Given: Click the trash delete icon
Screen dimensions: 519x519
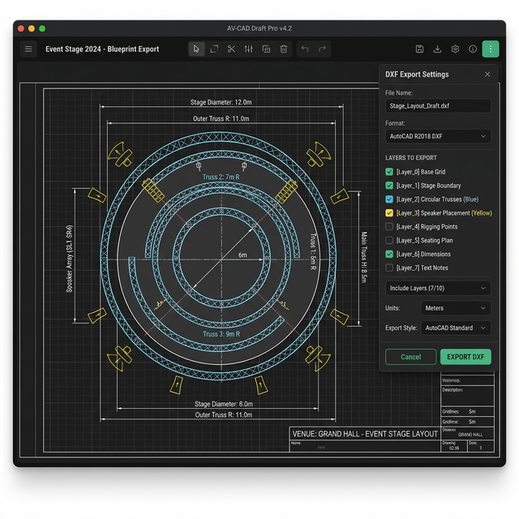Looking at the screenshot, I should 284,49.
